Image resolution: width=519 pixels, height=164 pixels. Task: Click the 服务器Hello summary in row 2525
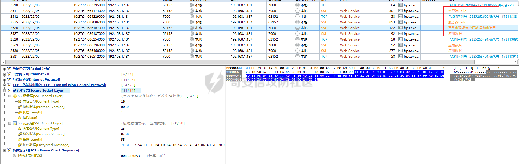point(457,22)
